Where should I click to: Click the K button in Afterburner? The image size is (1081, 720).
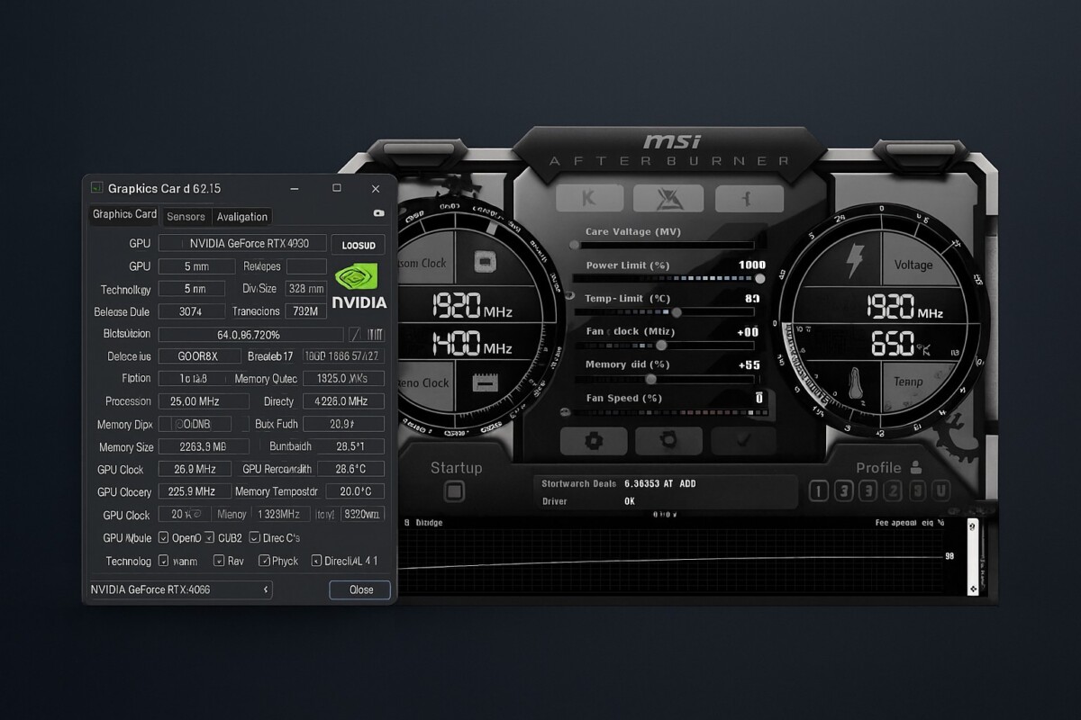589,198
